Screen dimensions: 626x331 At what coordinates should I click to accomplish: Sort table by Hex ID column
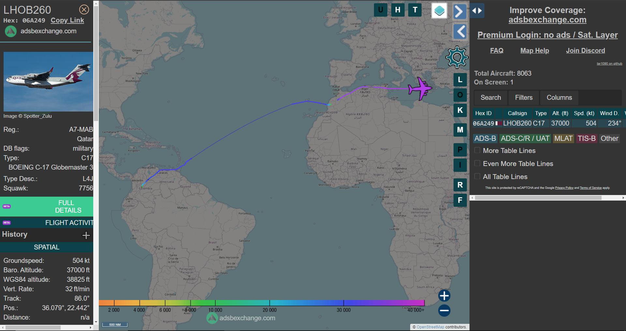(483, 113)
